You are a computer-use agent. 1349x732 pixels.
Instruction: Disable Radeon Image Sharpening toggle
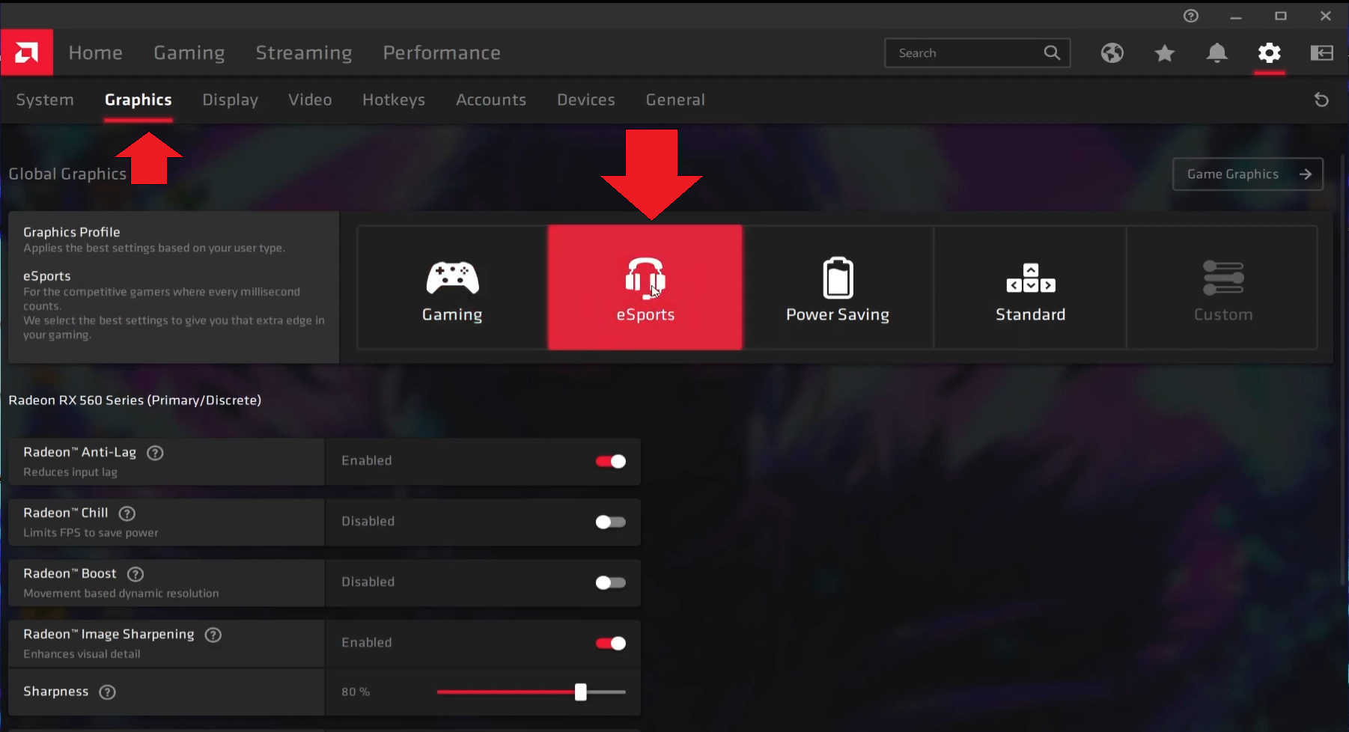point(611,643)
